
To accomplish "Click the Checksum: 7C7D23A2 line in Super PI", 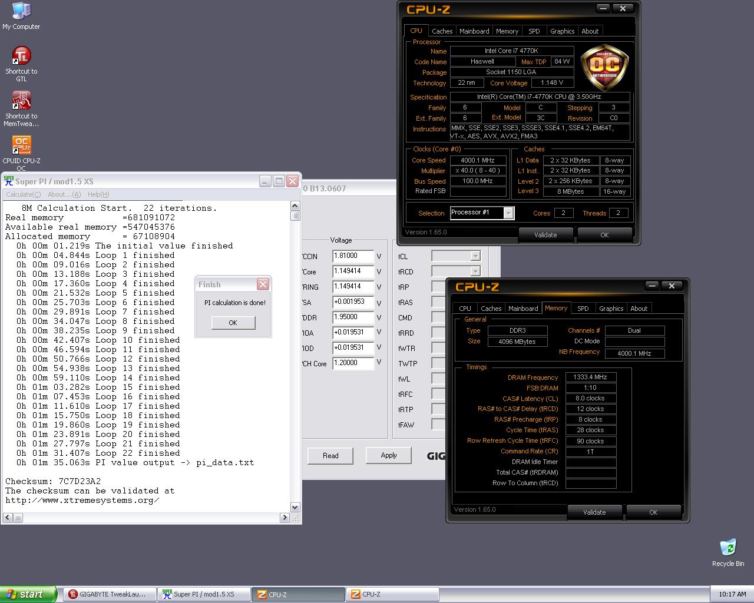I will coord(53,481).
